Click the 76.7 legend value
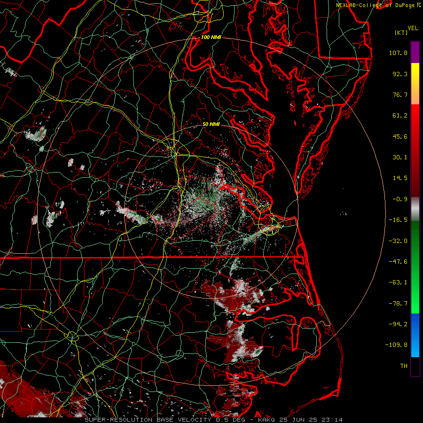The height and width of the screenshot is (423, 423). [x=400, y=94]
